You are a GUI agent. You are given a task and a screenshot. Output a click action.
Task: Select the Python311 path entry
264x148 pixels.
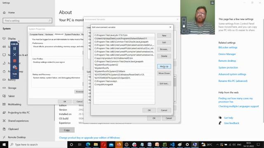tap(124, 38)
